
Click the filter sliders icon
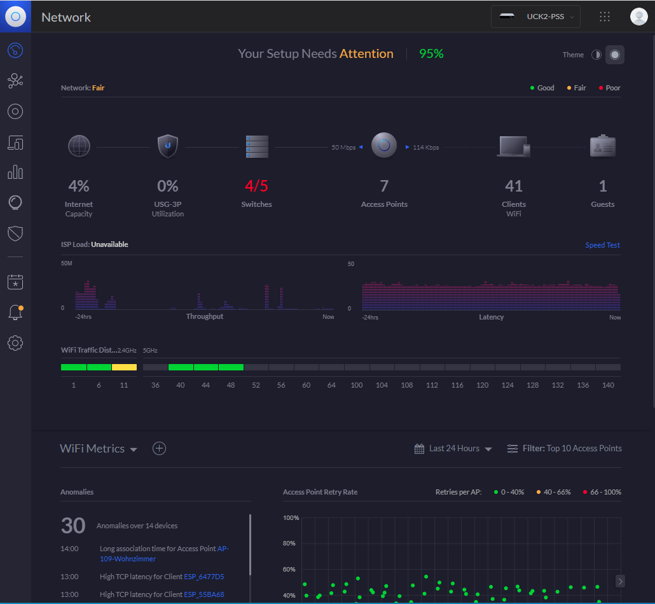coord(512,449)
